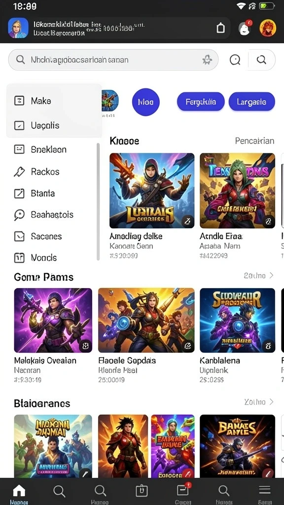Click the Fergdulia pill button
The image size is (284, 505).
tap(201, 102)
